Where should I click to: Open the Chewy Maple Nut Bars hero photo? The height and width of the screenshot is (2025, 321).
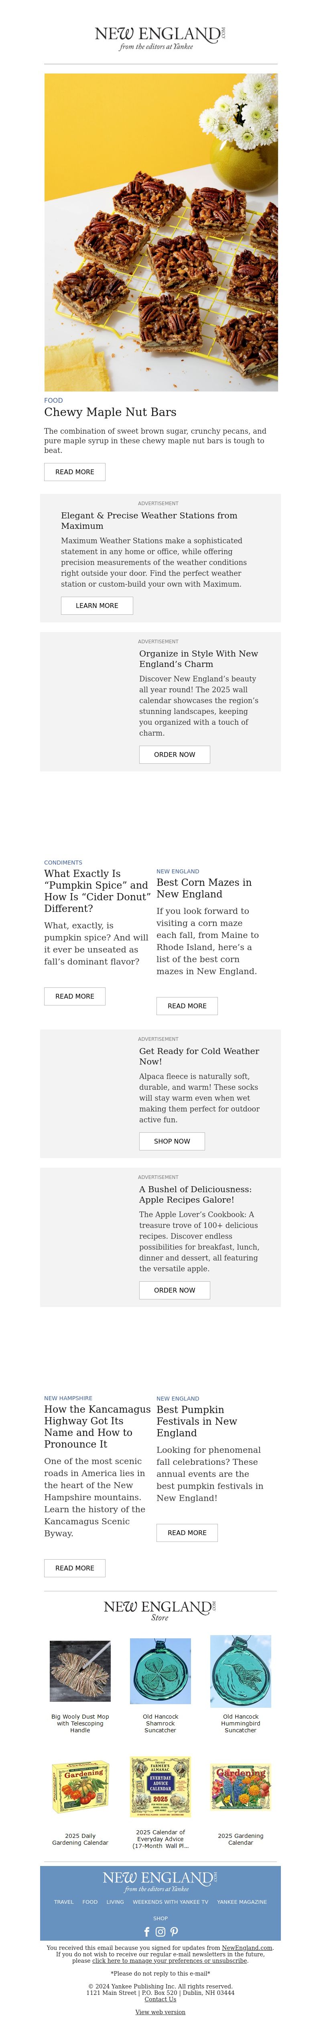(161, 232)
